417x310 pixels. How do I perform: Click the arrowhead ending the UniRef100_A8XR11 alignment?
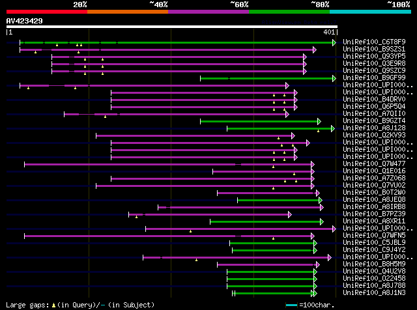pyautogui.click(x=322, y=221)
